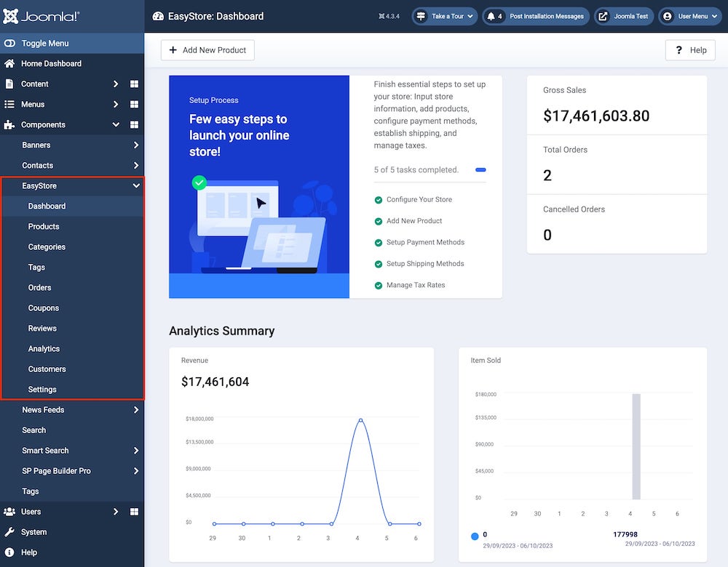Click the Manage Tax Rates checkmark
The image size is (728, 567).
[379, 286]
